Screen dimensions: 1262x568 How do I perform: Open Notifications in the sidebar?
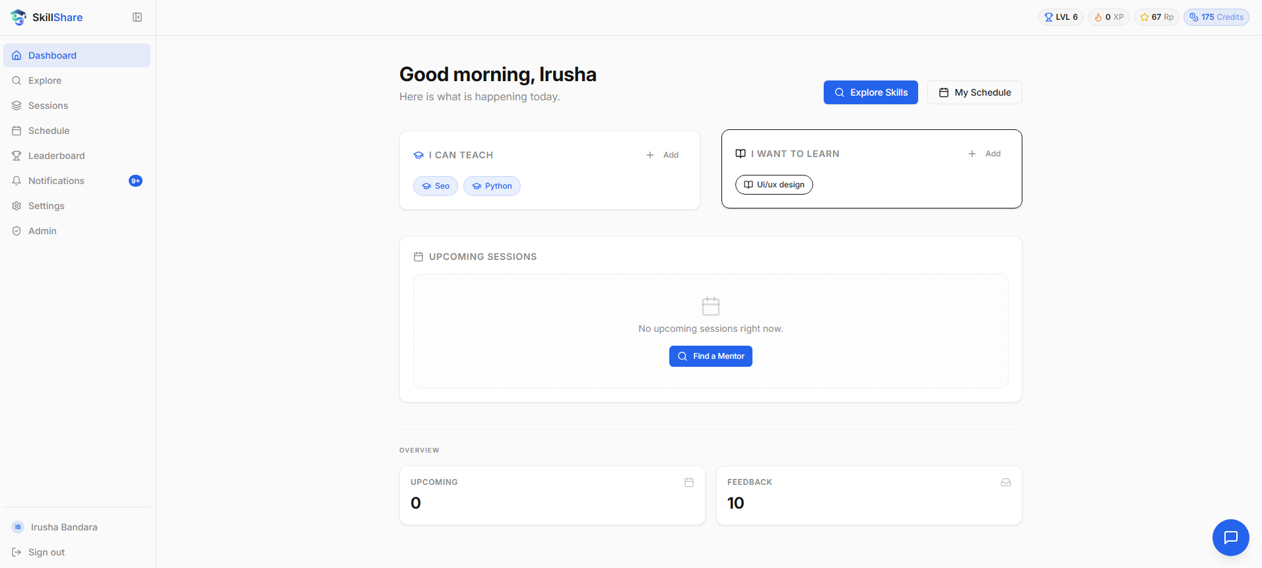77,181
